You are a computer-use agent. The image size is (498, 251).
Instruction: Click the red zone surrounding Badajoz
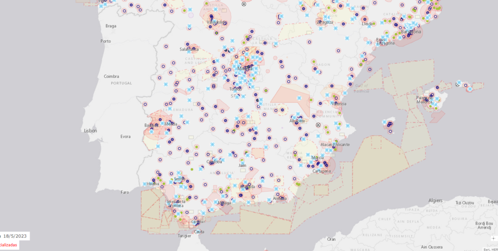[x=155, y=127]
